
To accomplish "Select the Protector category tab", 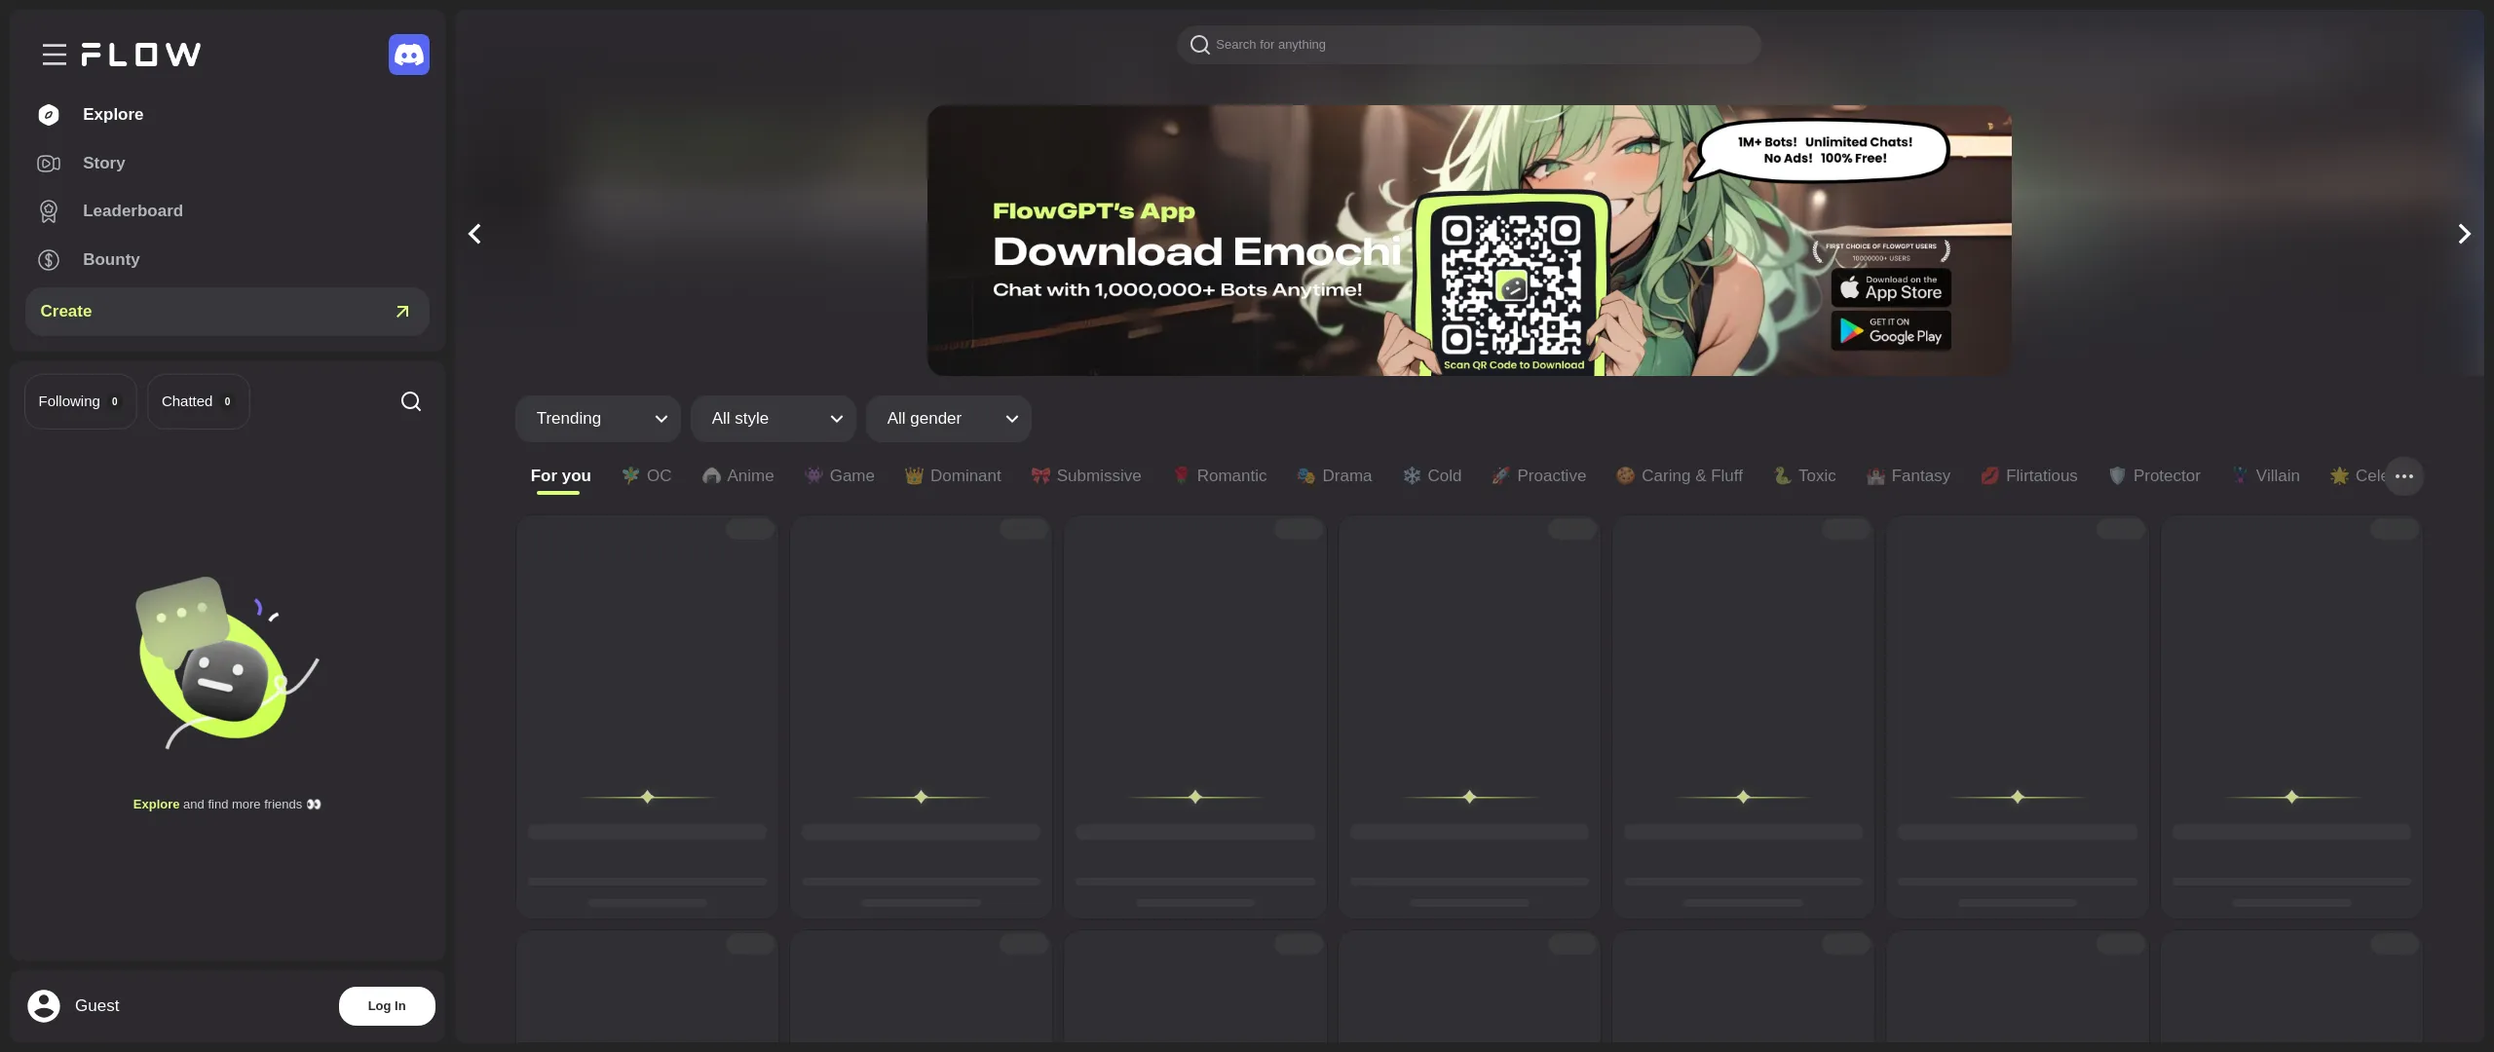I will (x=2154, y=476).
